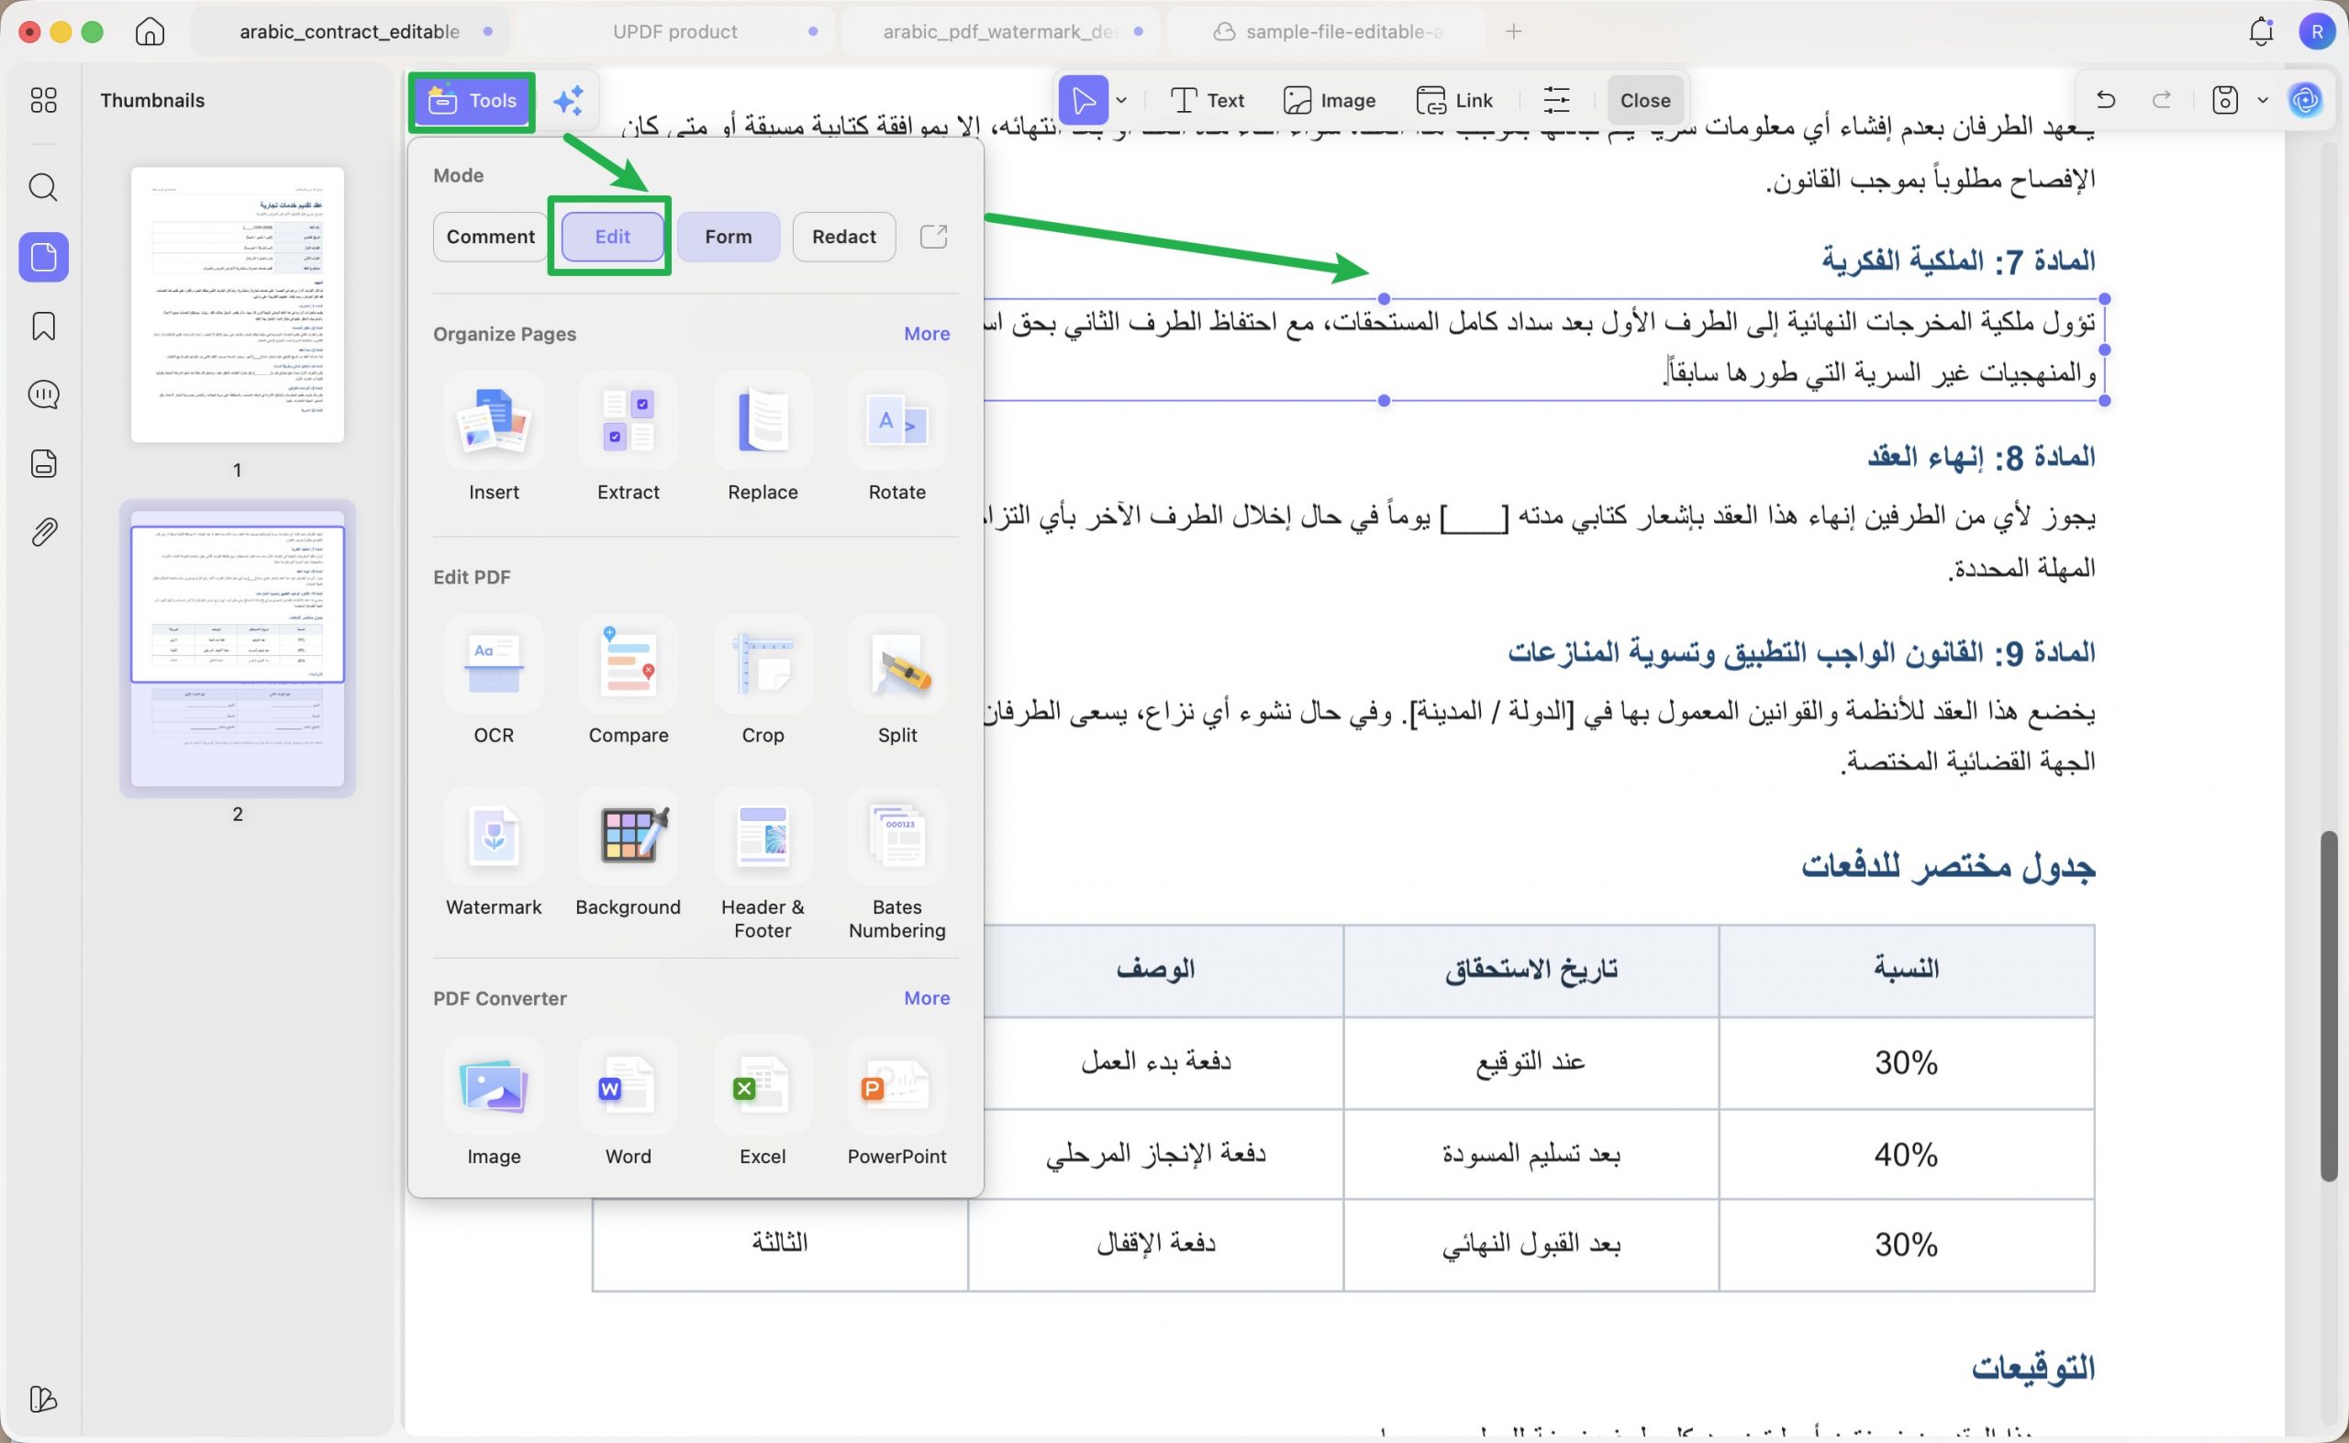This screenshot has width=2349, height=1443.
Task: Expand the select tool dropdown arrow
Action: tap(1121, 99)
